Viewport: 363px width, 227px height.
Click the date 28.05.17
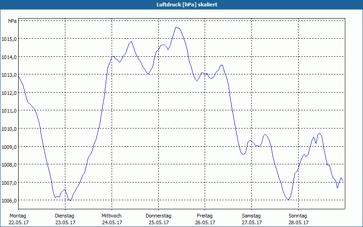click(299, 222)
